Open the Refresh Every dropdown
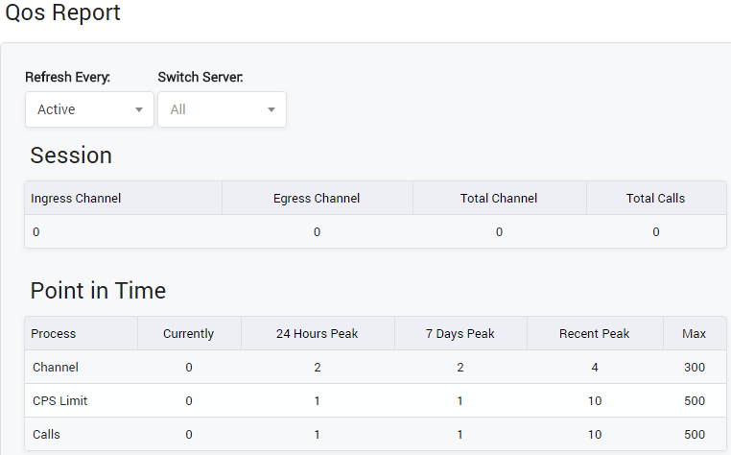The height and width of the screenshot is (455, 731). pos(89,109)
